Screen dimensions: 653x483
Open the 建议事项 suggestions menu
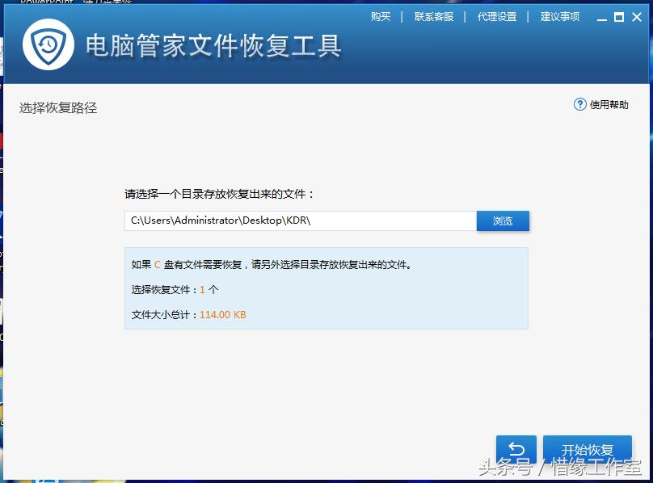pos(560,16)
